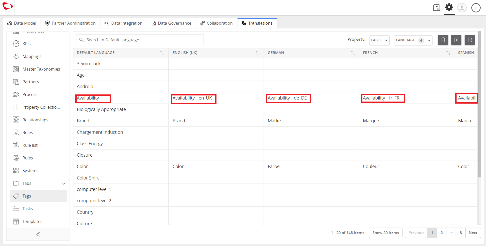Click the Roles person icon
The height and width of the screenshot is (246, 486).
(16, 133)
